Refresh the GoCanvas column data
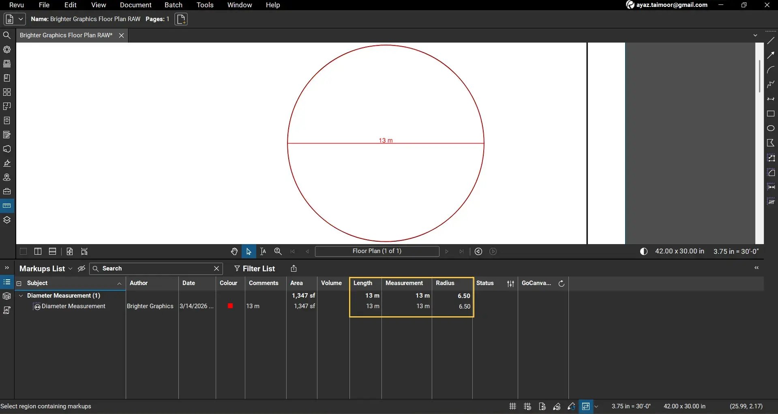 562,283
